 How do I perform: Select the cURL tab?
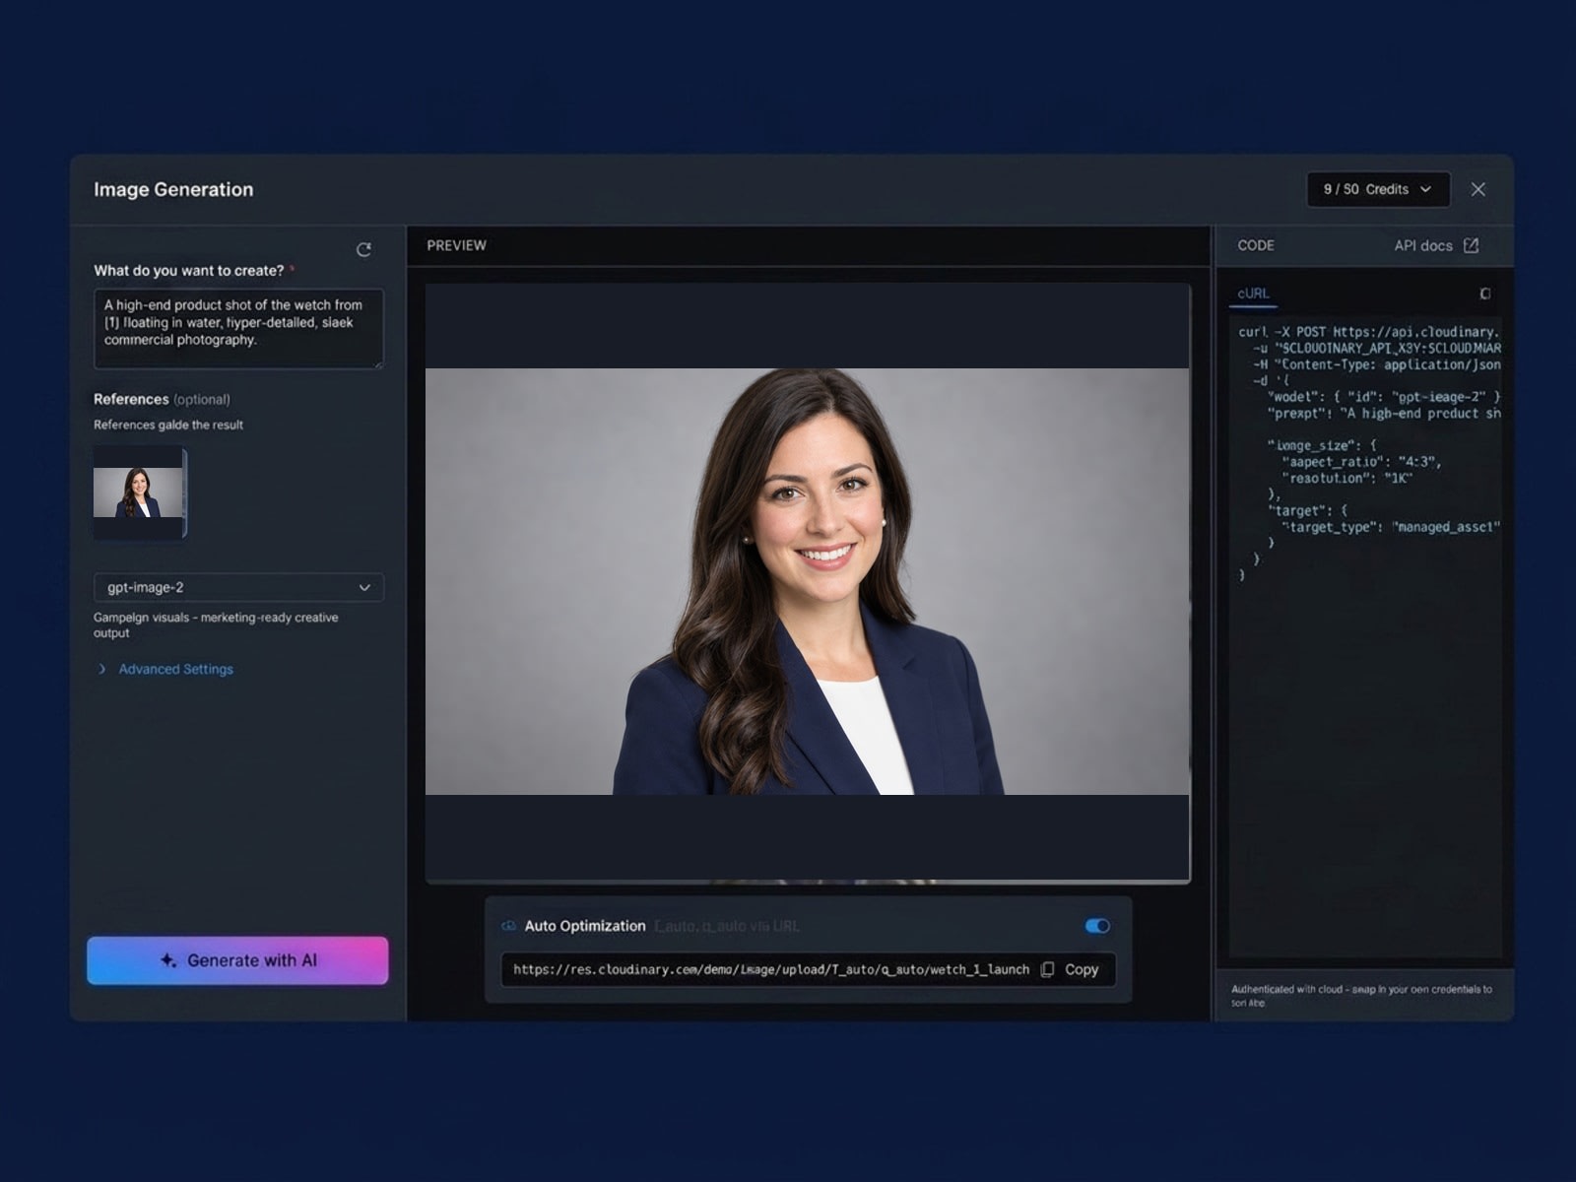click(x=1253, y=294)
